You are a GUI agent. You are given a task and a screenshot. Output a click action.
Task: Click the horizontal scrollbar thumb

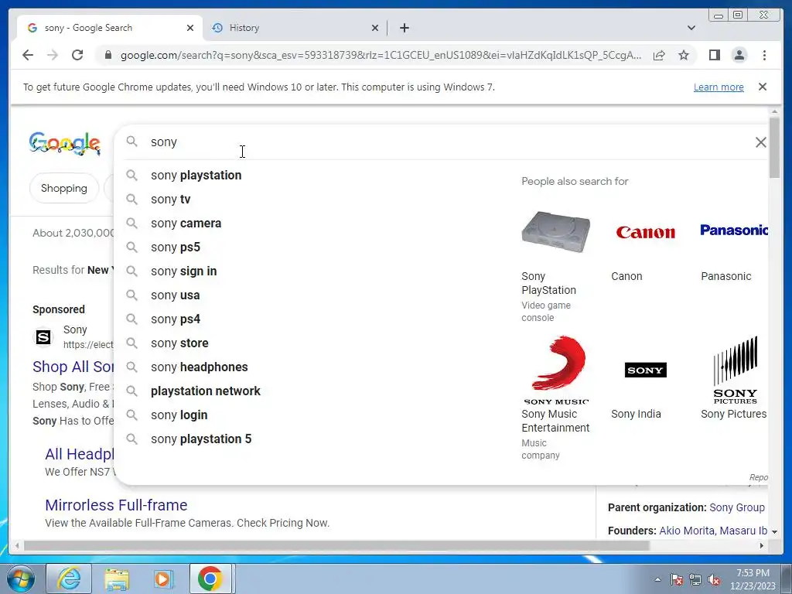[336, 545]
